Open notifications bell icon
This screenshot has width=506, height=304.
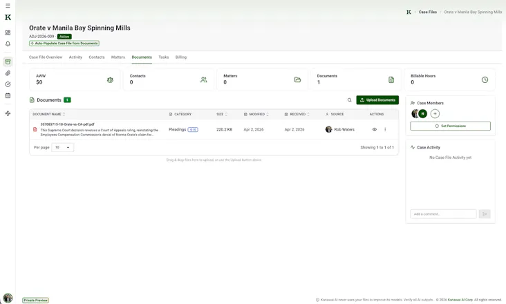tap(8, 44)
